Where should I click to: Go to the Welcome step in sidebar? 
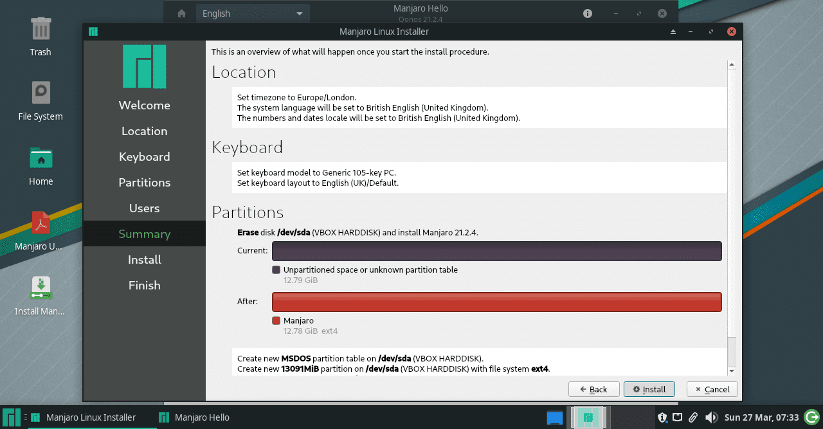[145, 105]
